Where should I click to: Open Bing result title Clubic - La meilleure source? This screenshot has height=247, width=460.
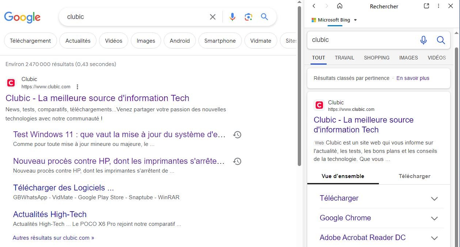(364, 125)
